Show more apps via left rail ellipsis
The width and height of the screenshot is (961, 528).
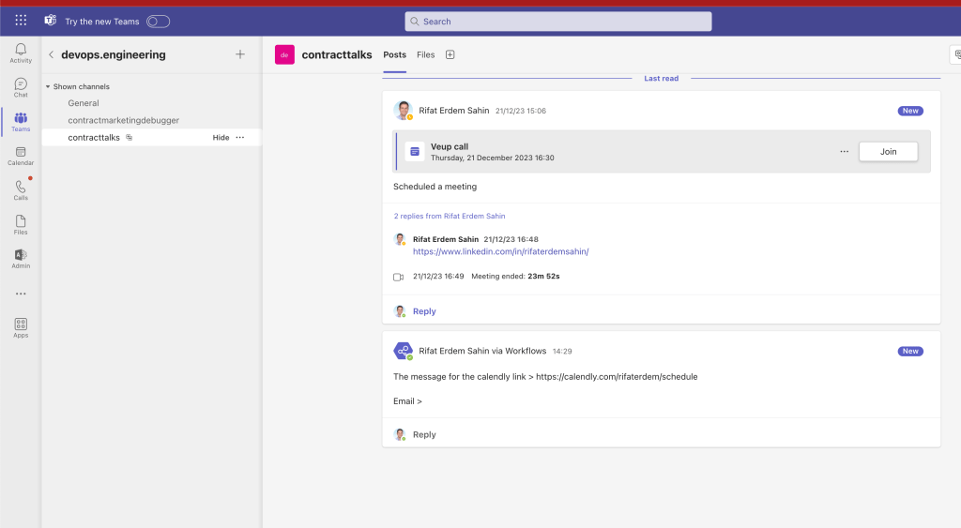click(x=21, y=294)
